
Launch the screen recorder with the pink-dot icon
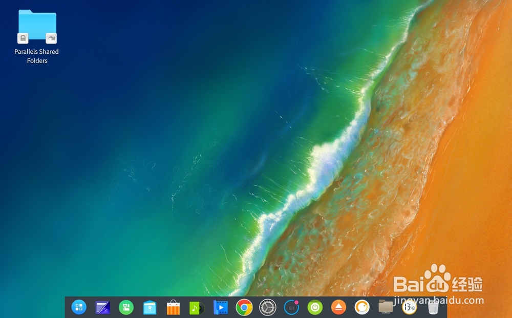(291, 308)
